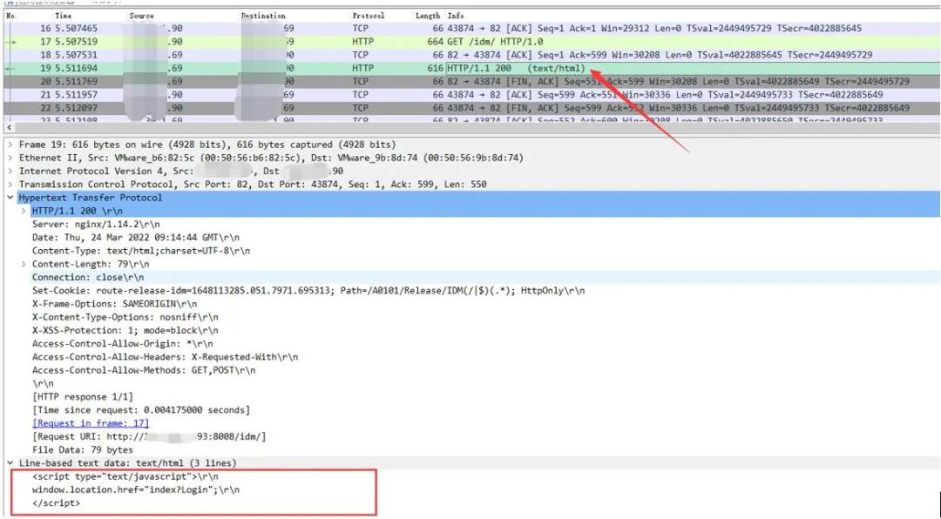Click the packet list left scroll arrow
The image size is (941, 519).
[9, 127]
